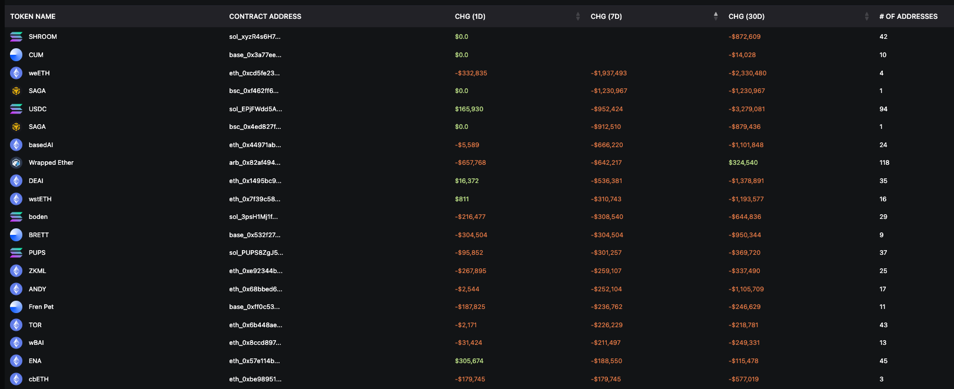
Task: Click the CHG (7D) header label
Action: pyautogui.click(x=606, y=16)
